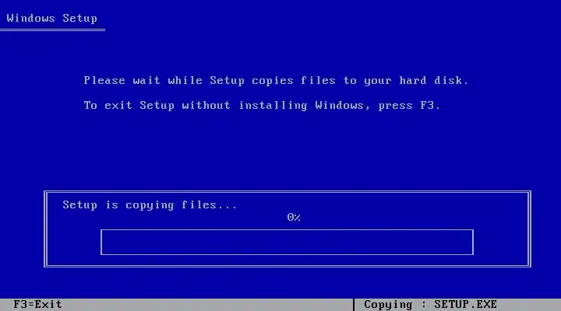Click the Windows Setup title text
This screenshot has width=561, height=311.
(52, 18)
